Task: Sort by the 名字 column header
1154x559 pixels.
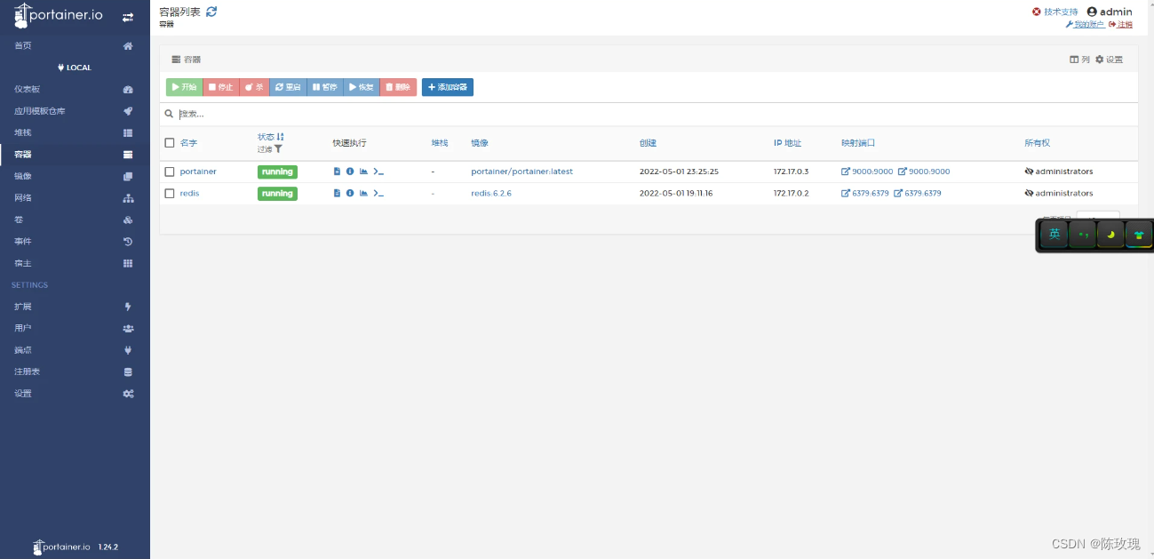Action: click(188, 143)
